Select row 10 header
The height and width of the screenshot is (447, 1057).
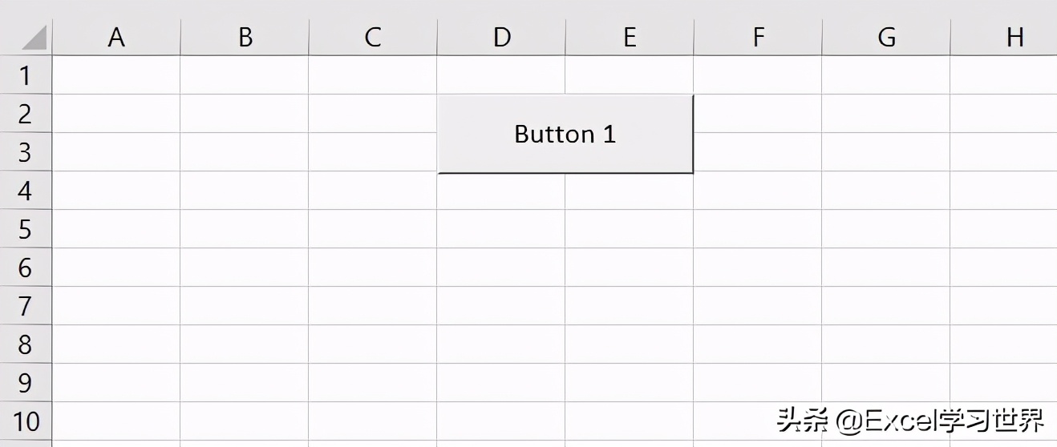26,421
